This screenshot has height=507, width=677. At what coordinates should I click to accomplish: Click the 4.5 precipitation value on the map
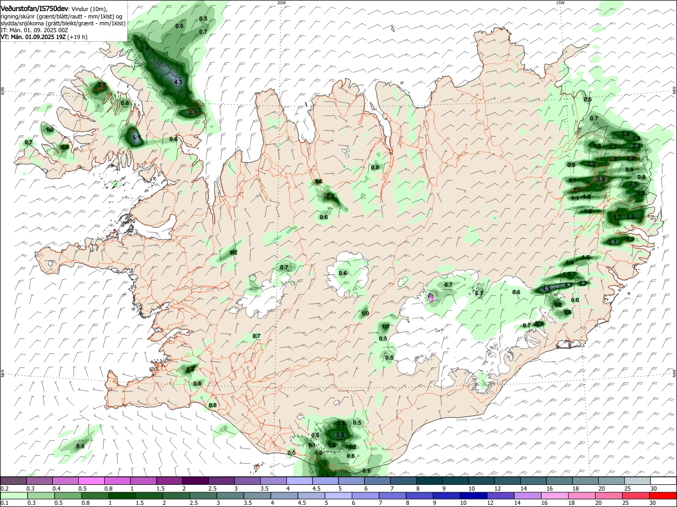click(178, 82)
